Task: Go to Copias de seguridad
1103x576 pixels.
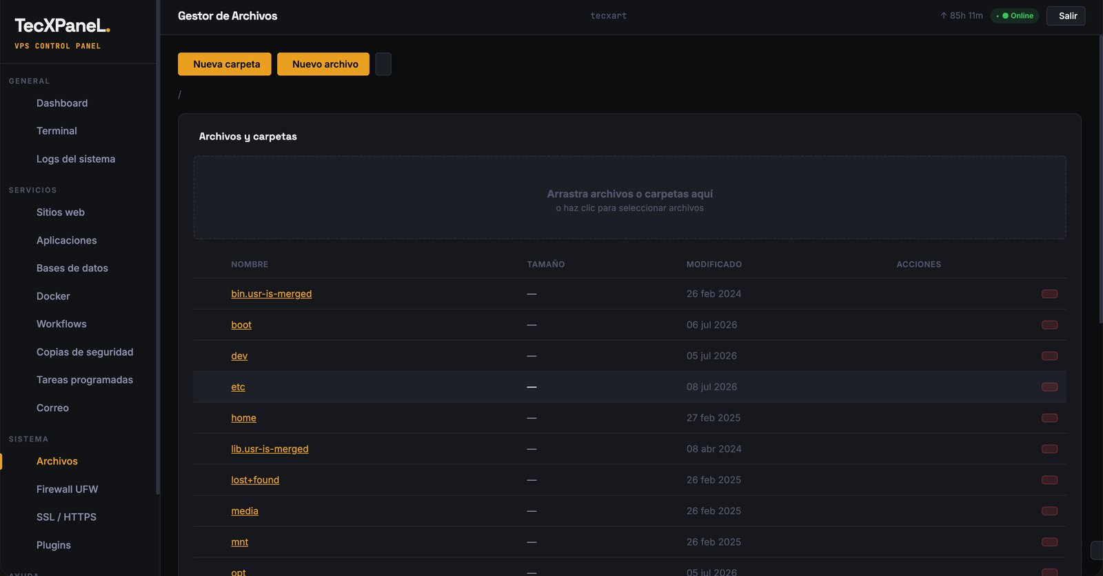Action: coord(85,352)
